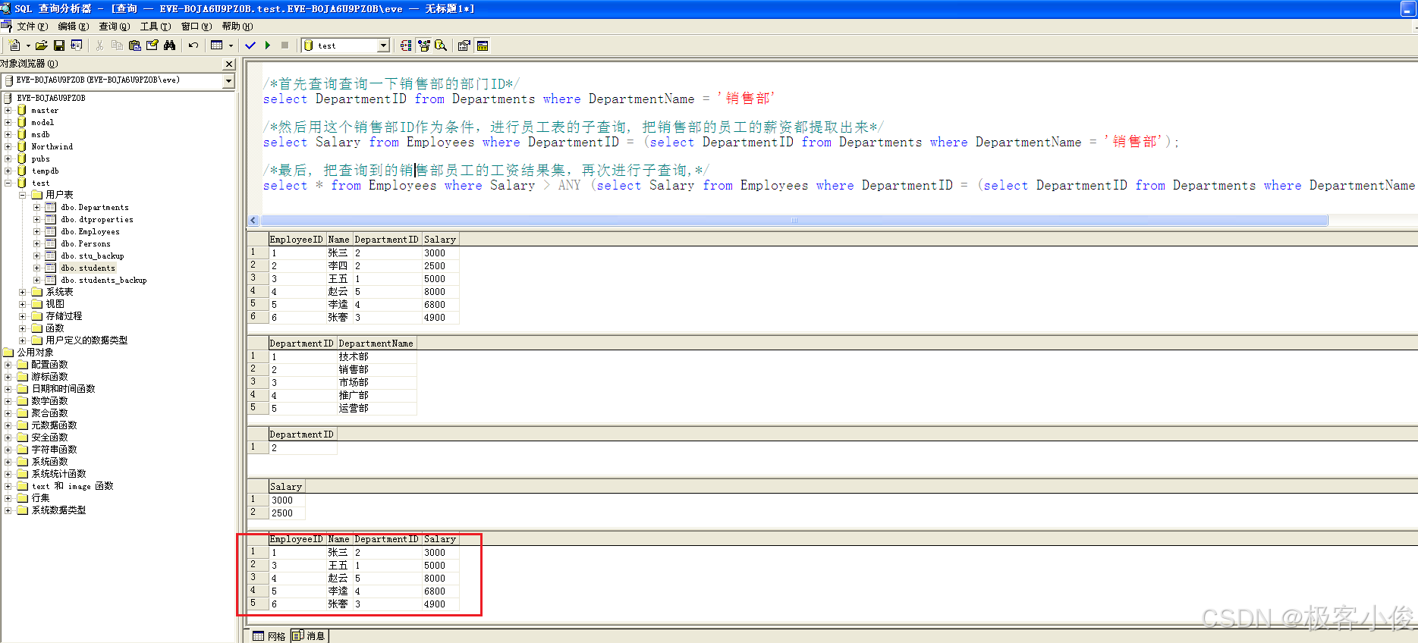Viewport: 1418px width, 643px height.
Task: Click the Paste clipboard icon
Action: [x=135, y=45]
